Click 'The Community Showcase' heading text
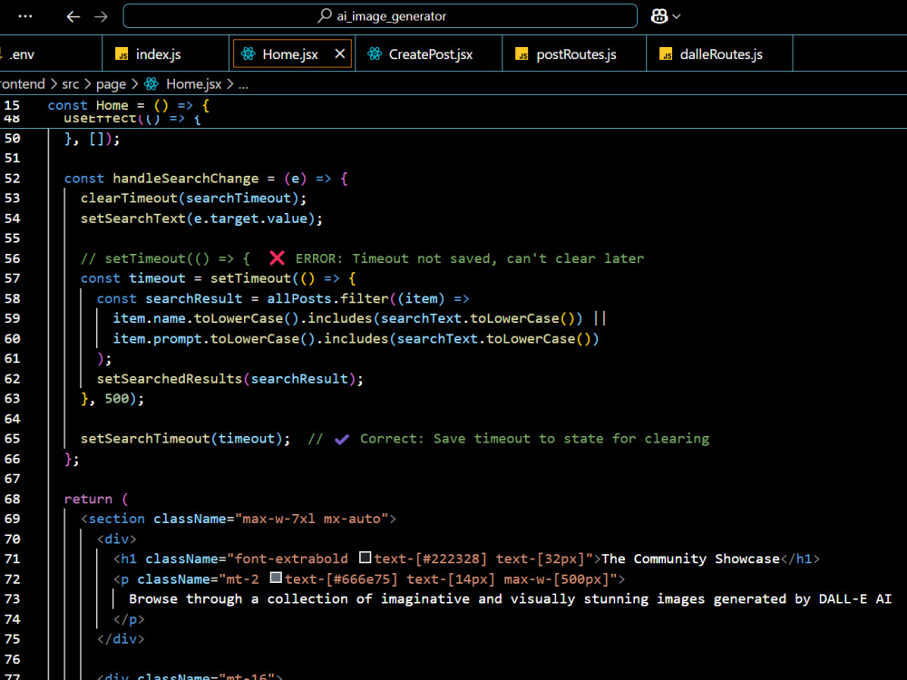907x680 pixels. pyautogui.click(x=690, y=559)
